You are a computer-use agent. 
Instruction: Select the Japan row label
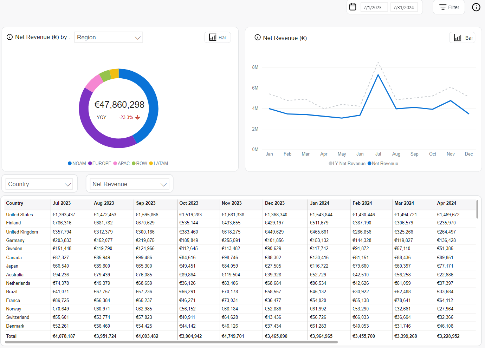point(12,266)
